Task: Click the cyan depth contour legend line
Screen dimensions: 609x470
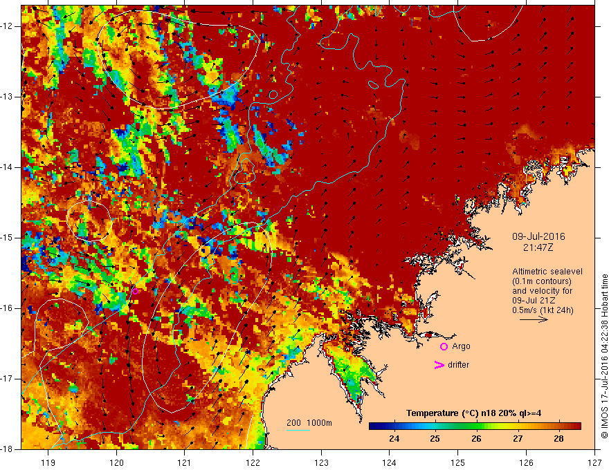Action: click(x=298, y=431)
